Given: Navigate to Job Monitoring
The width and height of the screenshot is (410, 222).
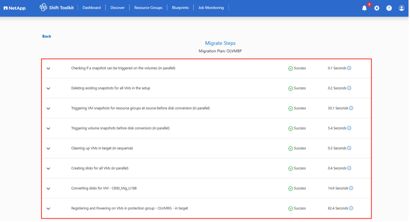Looking at the screenshot, I should click(211, 8).
